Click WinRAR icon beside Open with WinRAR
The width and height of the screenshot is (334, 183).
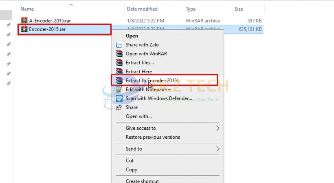click(x=119, y=54)
